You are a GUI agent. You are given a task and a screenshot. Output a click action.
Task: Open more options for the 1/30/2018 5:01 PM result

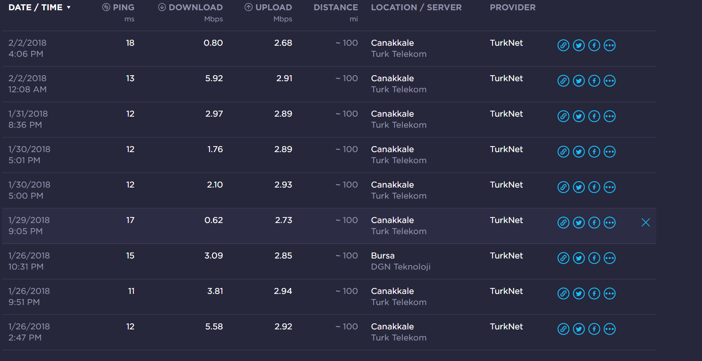point(610,152)
